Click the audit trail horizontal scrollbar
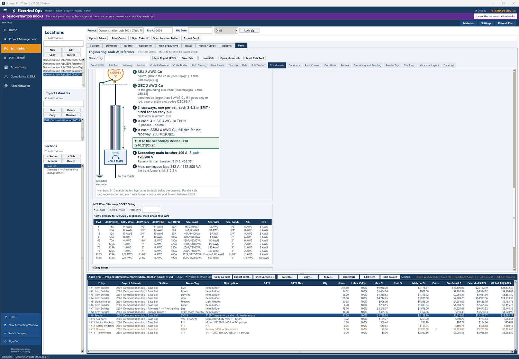This screenshot has width=519, height=359. click(x=300, y=352)
